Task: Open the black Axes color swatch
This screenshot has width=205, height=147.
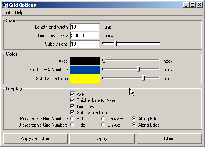Action: tap(85, 61)
